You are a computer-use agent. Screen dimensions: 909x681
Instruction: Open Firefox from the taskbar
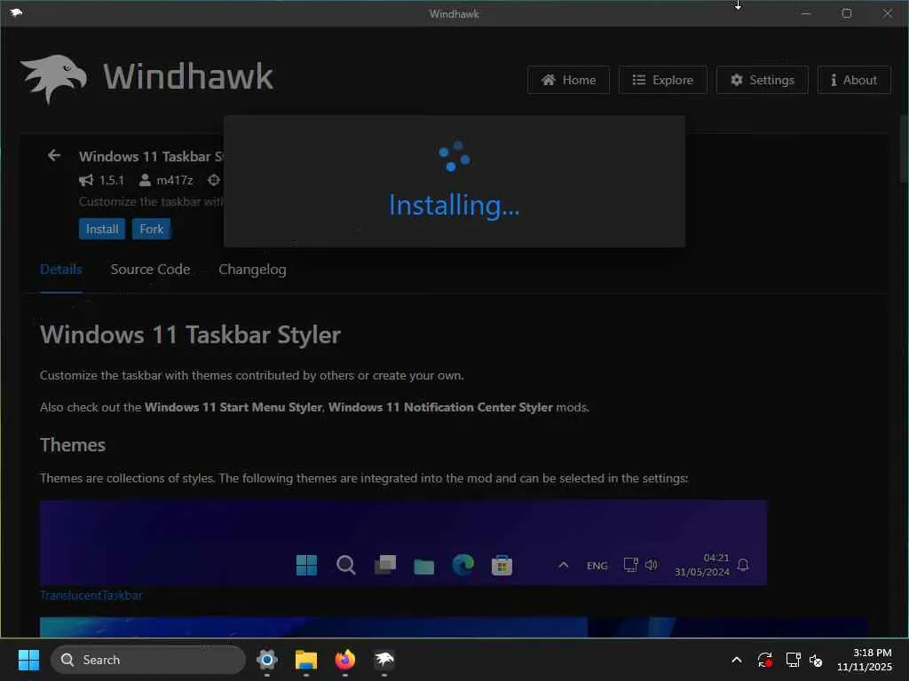(x=345, y=660)
